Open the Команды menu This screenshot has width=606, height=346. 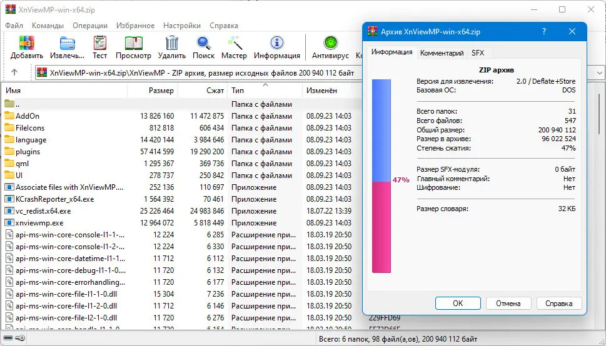click(x=48, y=26)
